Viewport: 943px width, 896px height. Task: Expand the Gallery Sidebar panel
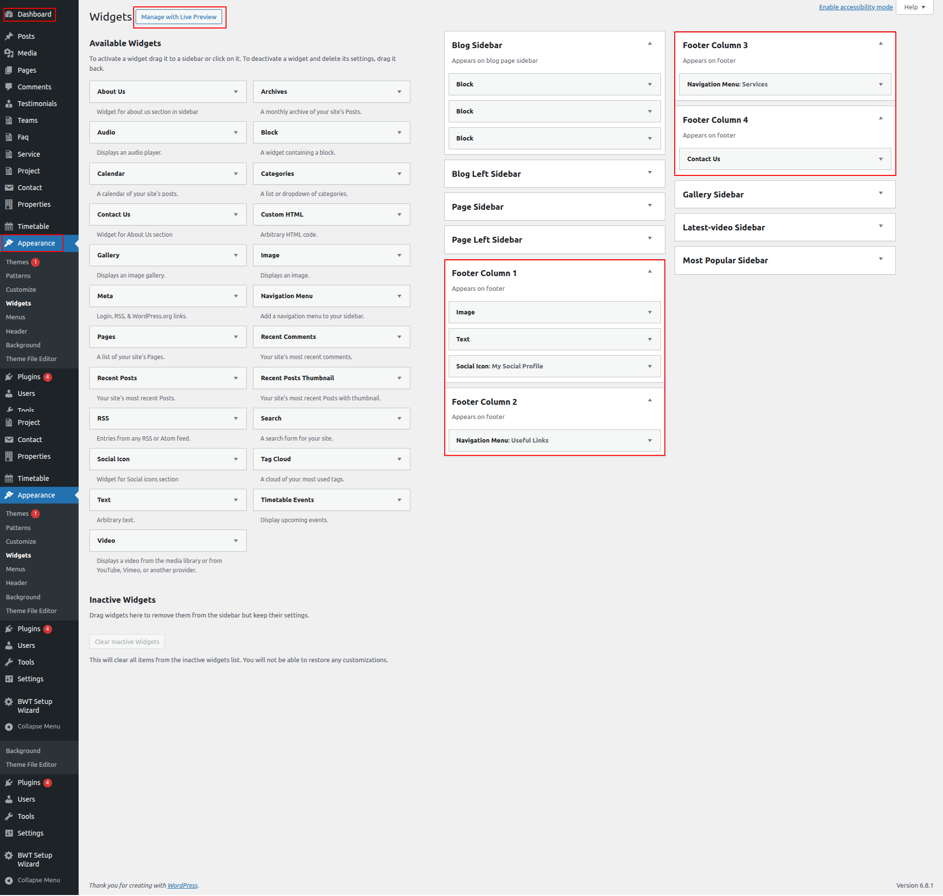[881, 194]
